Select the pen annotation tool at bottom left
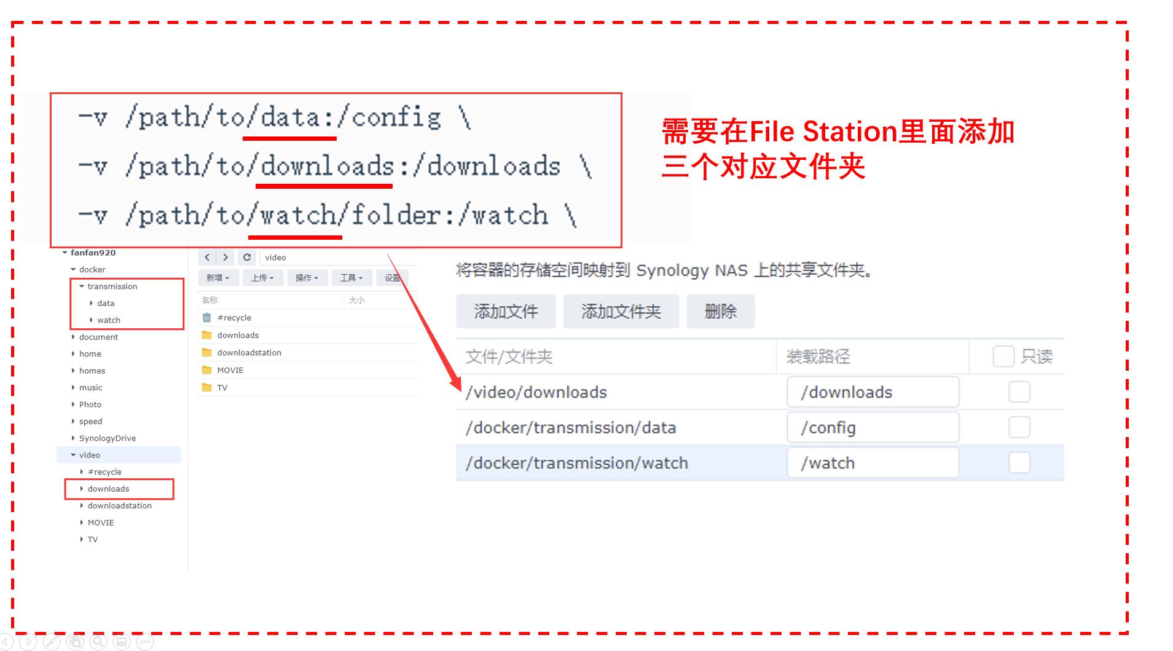The width and height of the screenshot is (1173, 651). click(51, 642)
